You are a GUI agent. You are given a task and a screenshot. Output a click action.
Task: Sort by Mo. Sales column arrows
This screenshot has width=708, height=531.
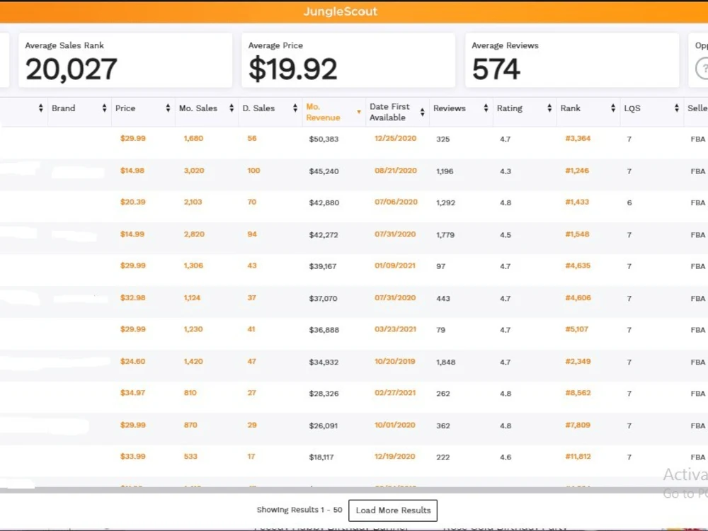(x=232, y=108)
